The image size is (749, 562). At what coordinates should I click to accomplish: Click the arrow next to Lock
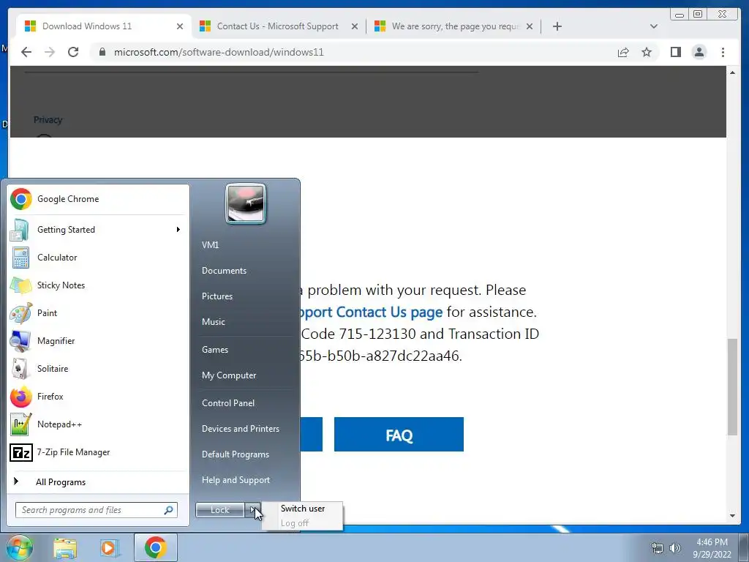(252, 510)
